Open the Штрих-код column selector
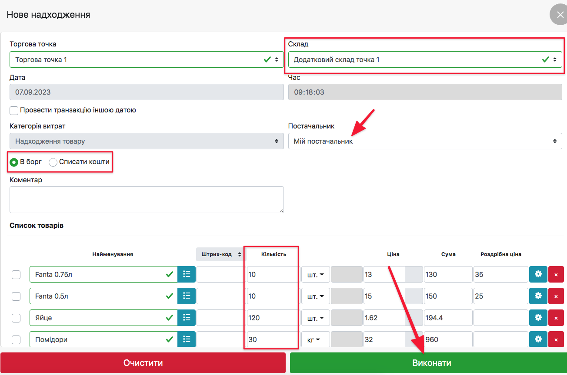The height and width of the screenshot is (375, 567). (220, 254)
